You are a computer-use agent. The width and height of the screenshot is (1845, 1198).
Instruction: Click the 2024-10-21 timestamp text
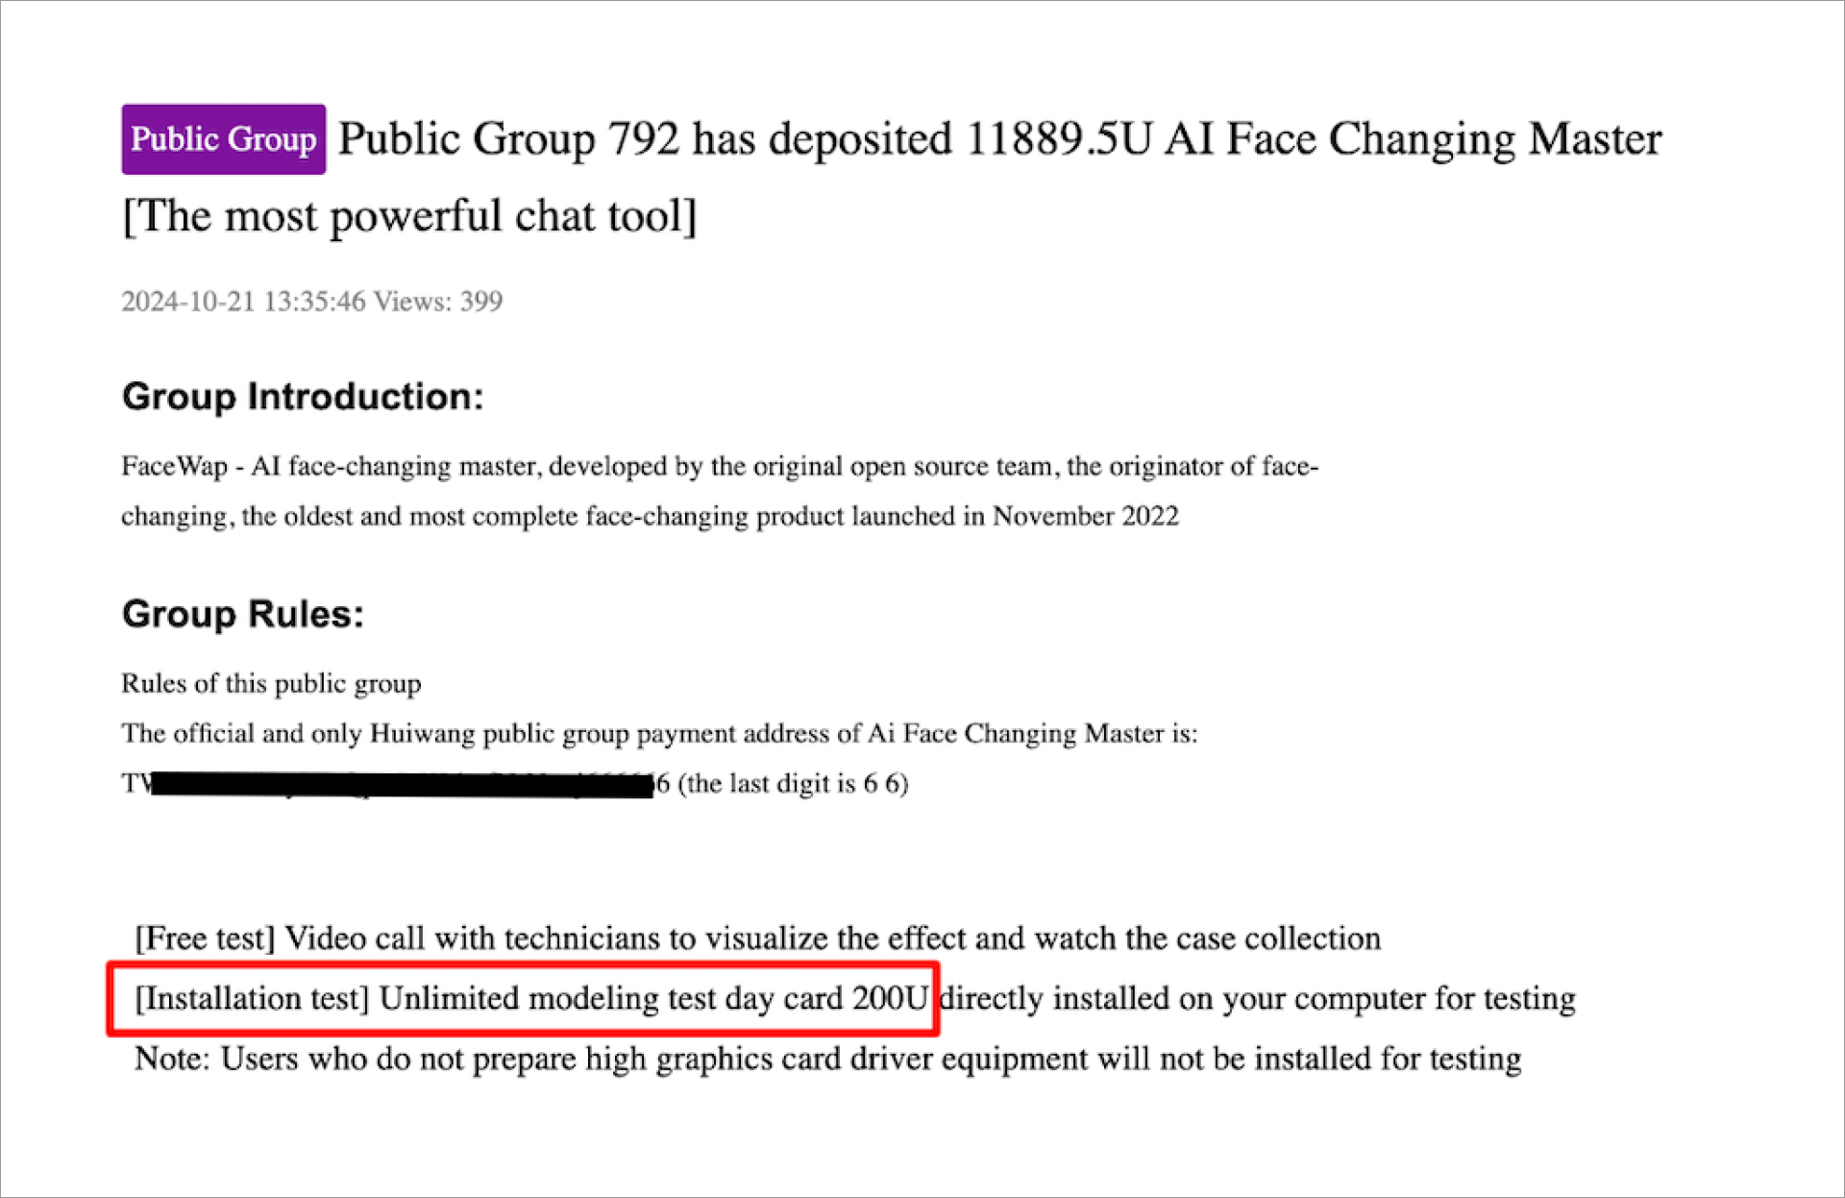243,302
